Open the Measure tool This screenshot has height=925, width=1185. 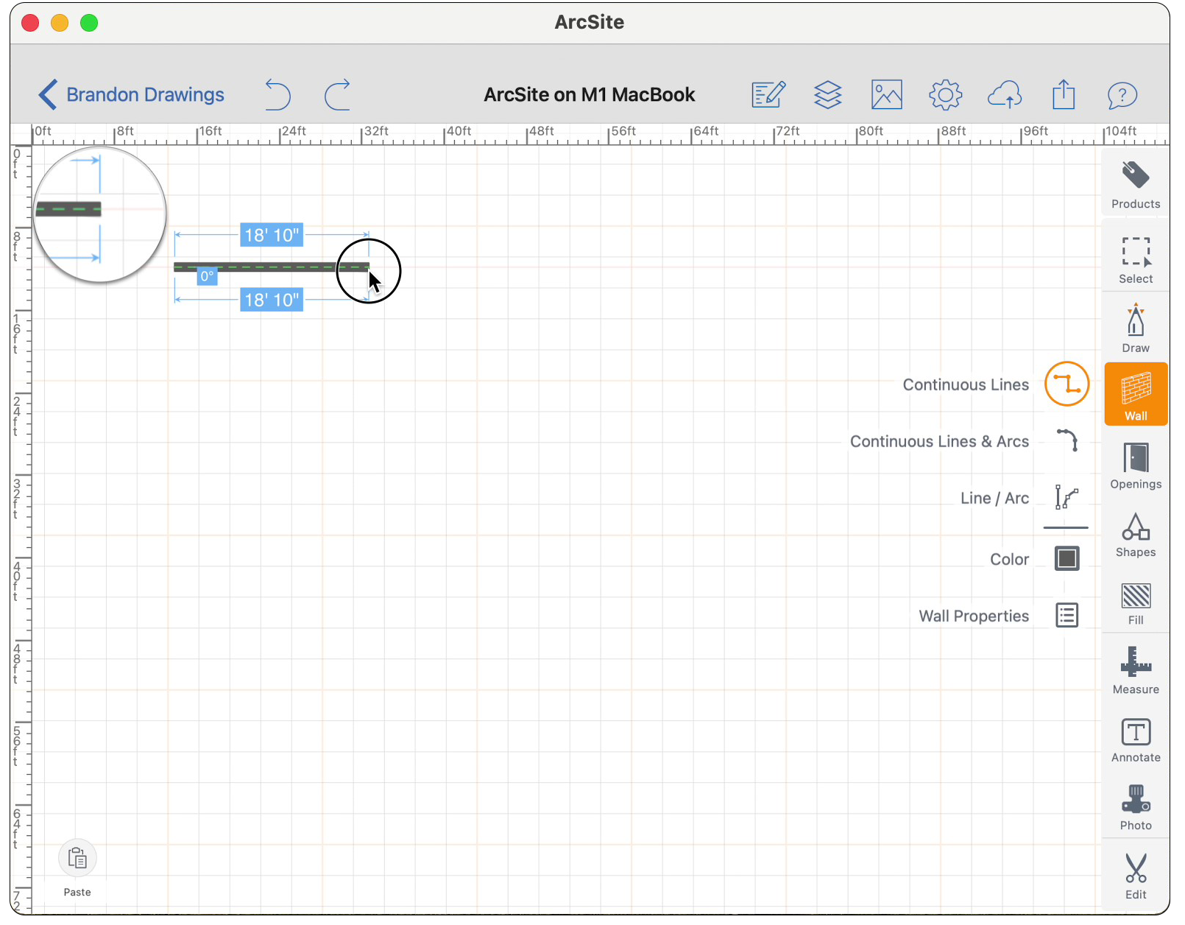coord(1136,670)
